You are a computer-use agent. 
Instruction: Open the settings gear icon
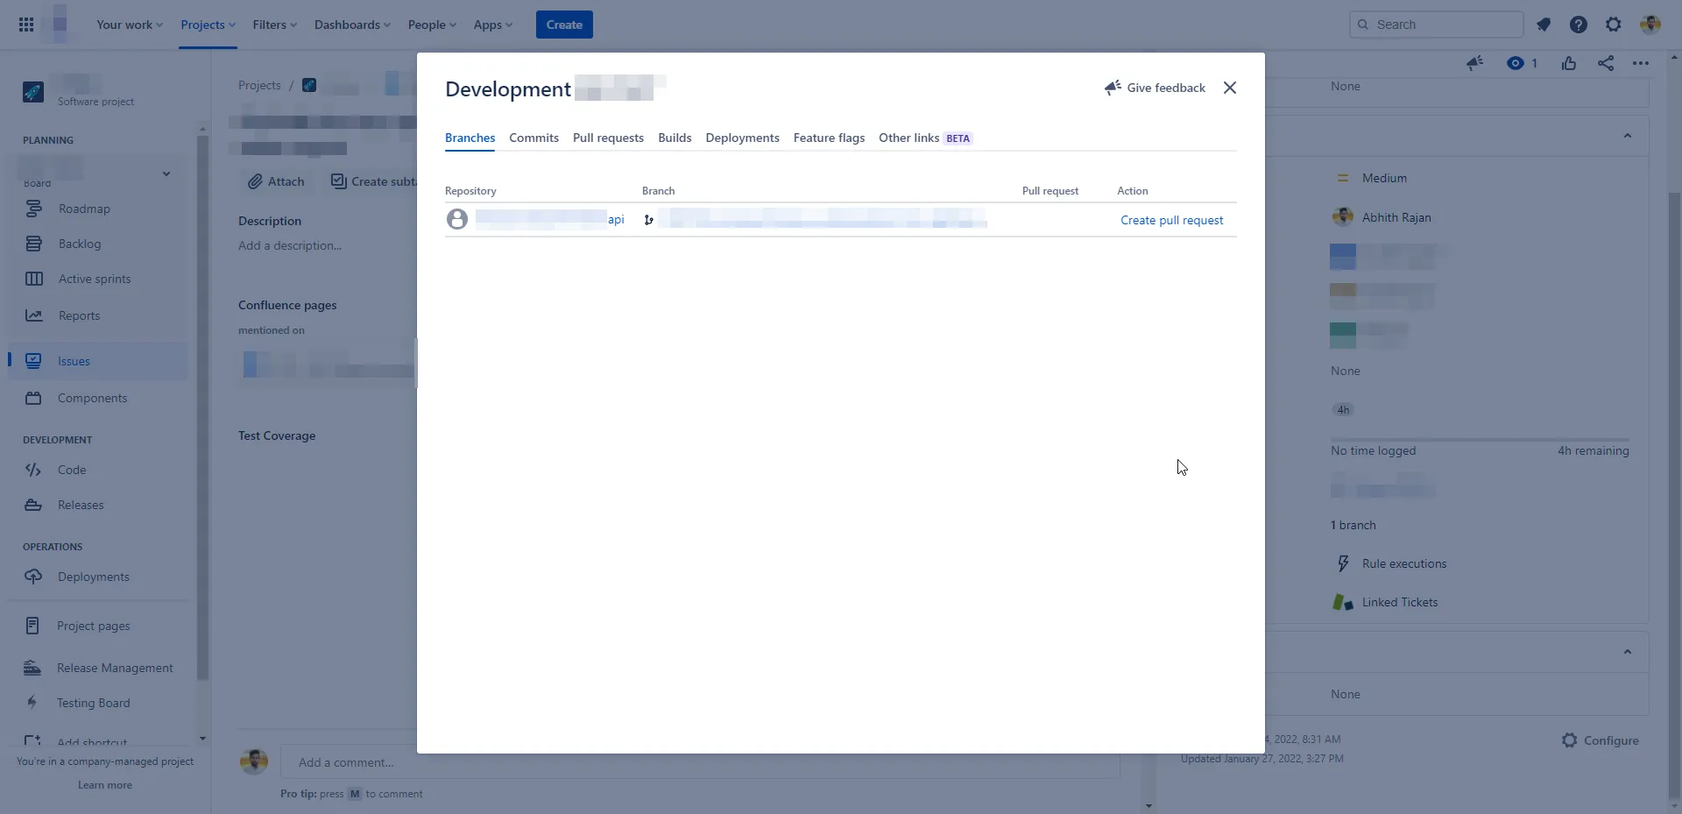[1614, 25]
